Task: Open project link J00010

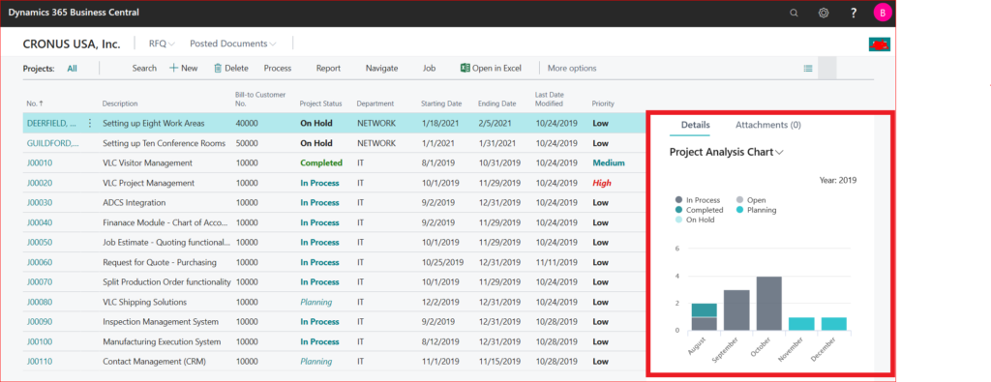Action: tap(40, 162)
